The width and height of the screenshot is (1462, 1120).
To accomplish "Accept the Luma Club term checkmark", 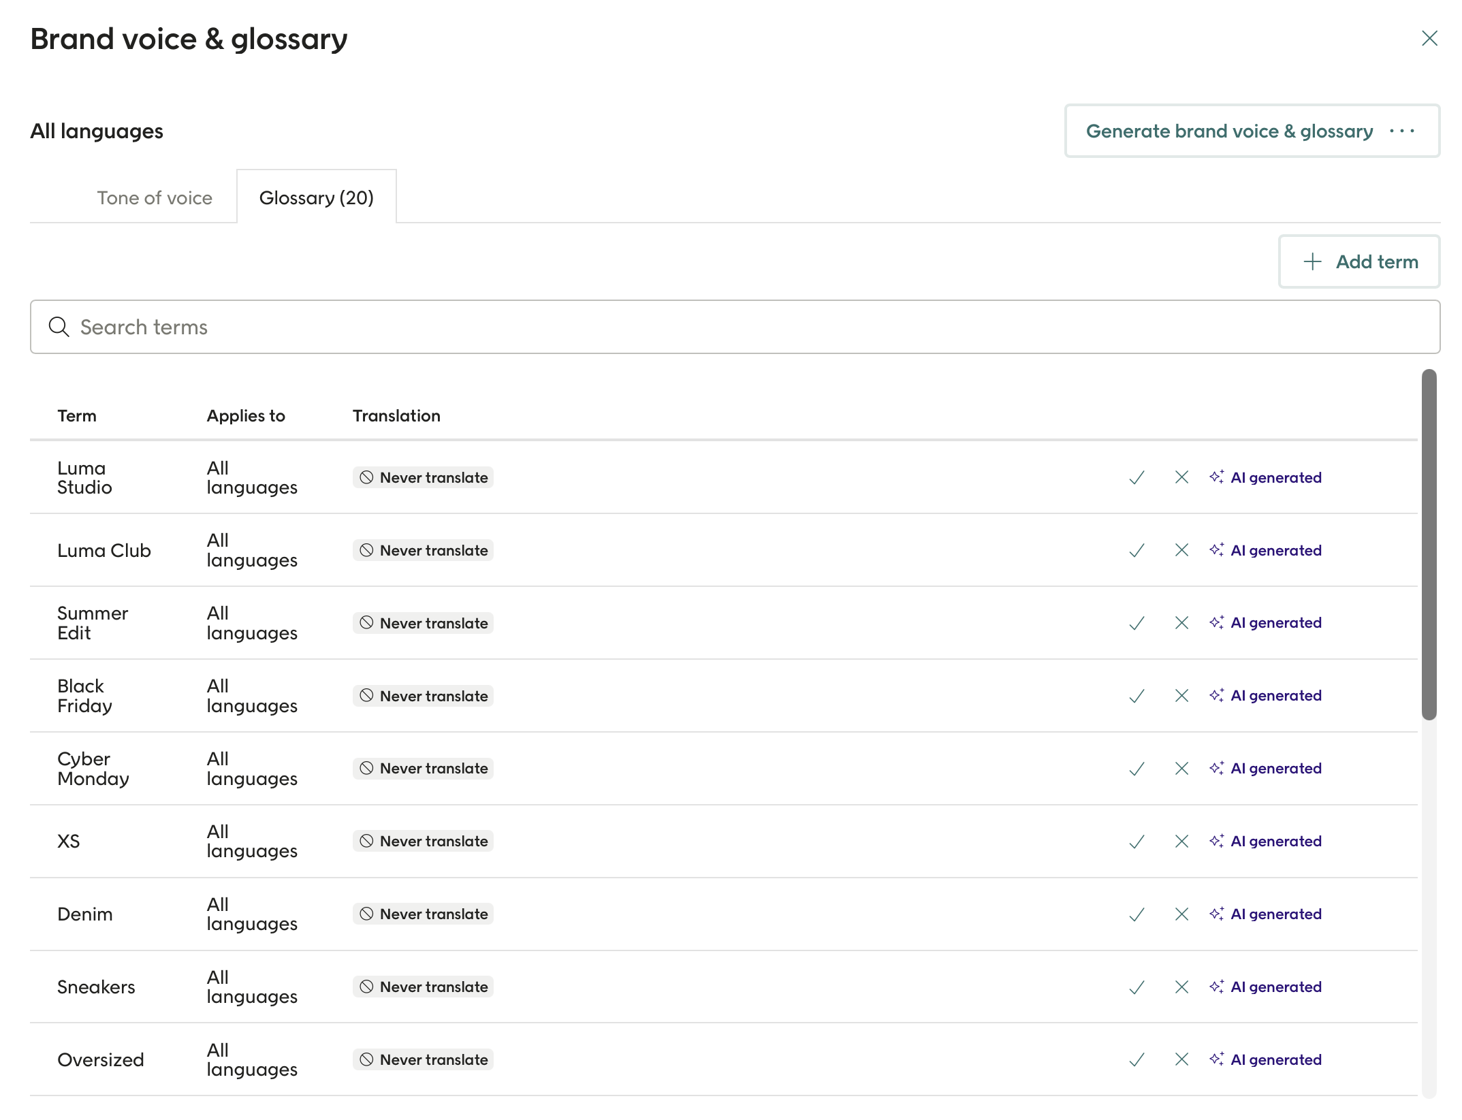I will point(1137,550).
